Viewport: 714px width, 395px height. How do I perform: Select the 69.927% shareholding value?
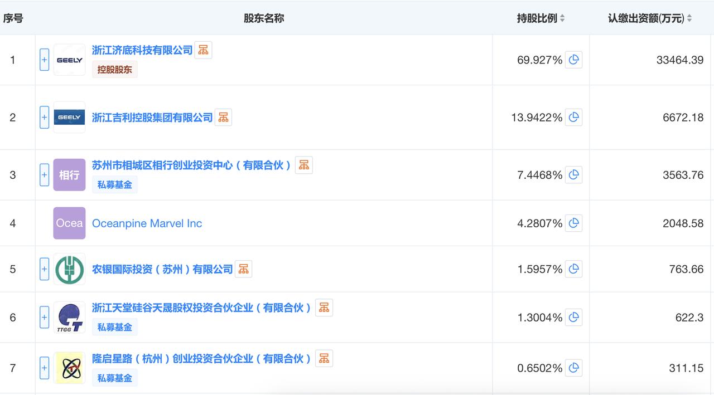540,60
